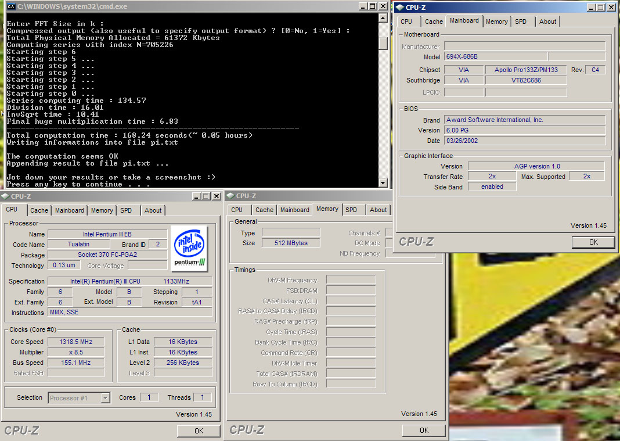Click empty memory Type field
The height and width of the screenshot is (441, 620).
click(291, 232)
